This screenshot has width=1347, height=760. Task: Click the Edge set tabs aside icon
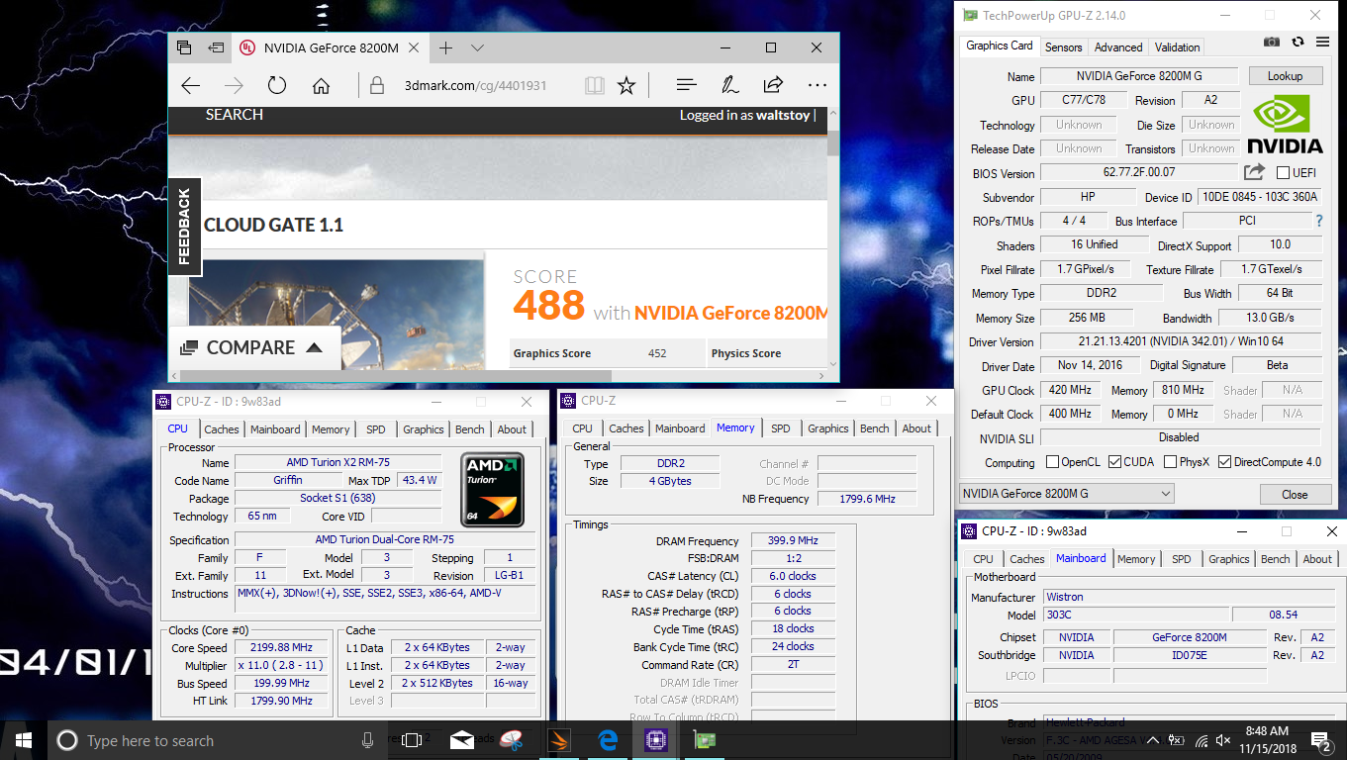pos(216,47)
